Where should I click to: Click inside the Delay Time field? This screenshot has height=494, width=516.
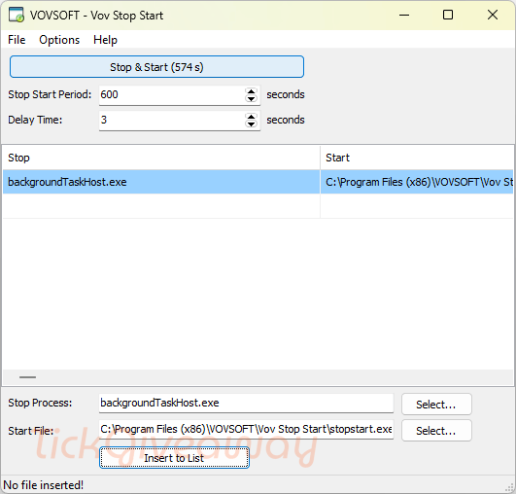point(172,120)
